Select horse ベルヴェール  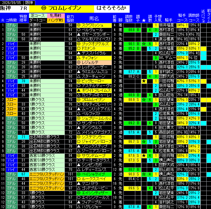[x=94, y=30]
